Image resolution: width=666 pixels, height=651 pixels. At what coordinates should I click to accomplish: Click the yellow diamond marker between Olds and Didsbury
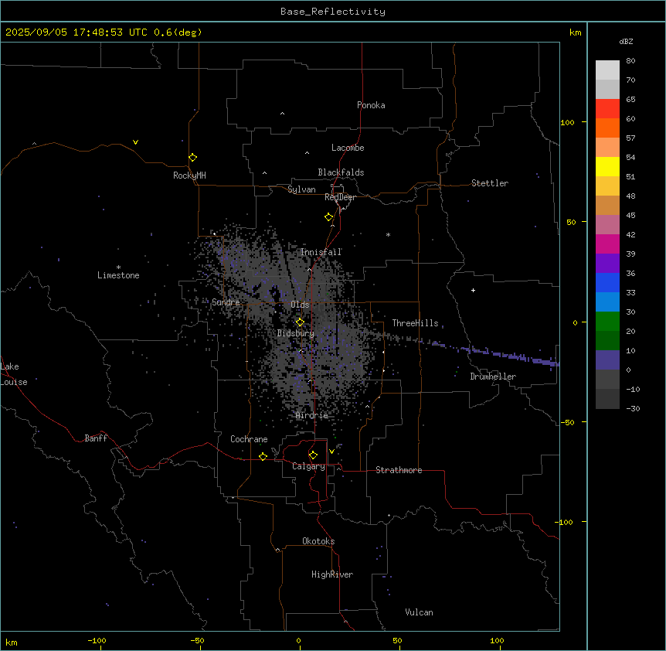(300, 322)
